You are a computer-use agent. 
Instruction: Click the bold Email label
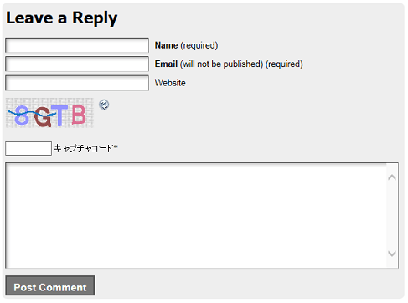coord(166,64)
